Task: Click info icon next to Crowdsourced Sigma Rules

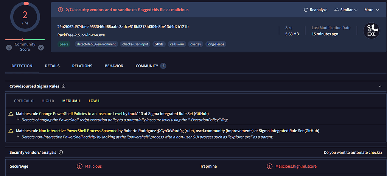Action: tap(64, 86)
